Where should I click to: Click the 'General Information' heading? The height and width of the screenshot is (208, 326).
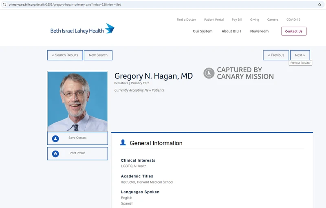click(x=156, y=143)
